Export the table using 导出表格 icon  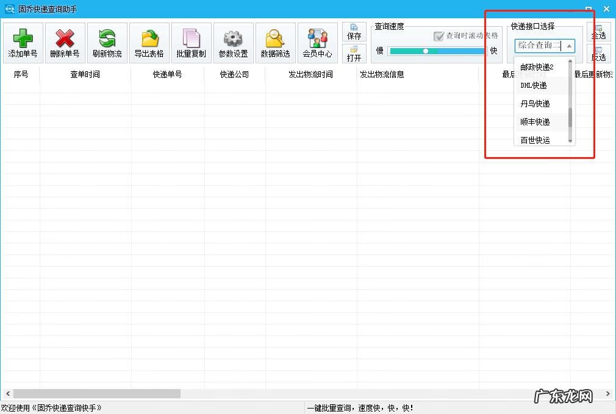click(x=149, y=43)
